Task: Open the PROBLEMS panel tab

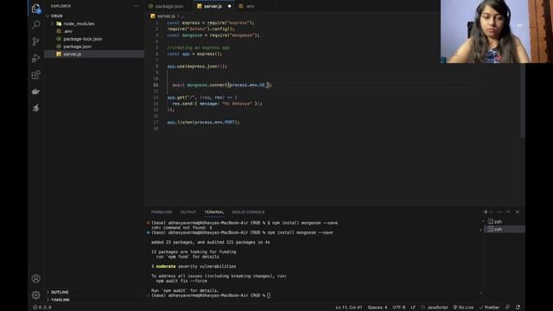Action: tap(162, 212)
